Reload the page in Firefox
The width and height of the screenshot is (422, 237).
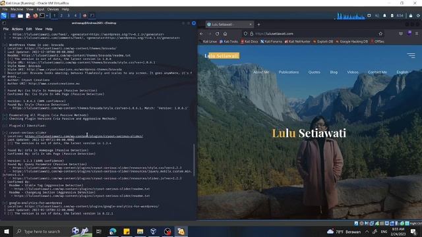[217, 34]
